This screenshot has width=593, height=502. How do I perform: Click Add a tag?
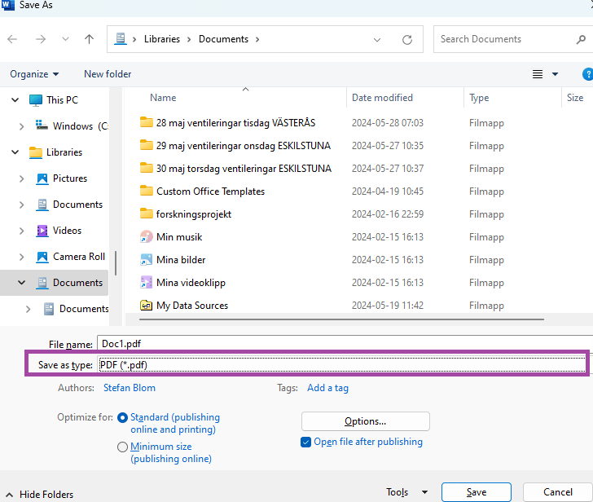328,388
